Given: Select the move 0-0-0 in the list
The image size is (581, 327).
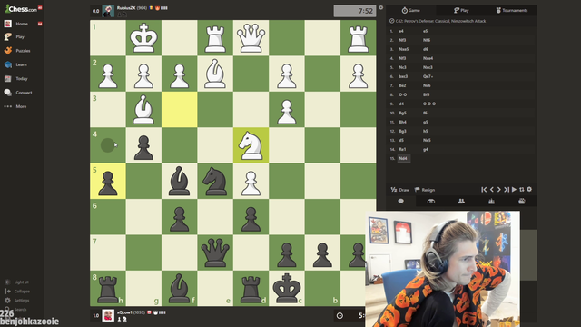Looking at the screenshot, I should click(x=429, y=104).
